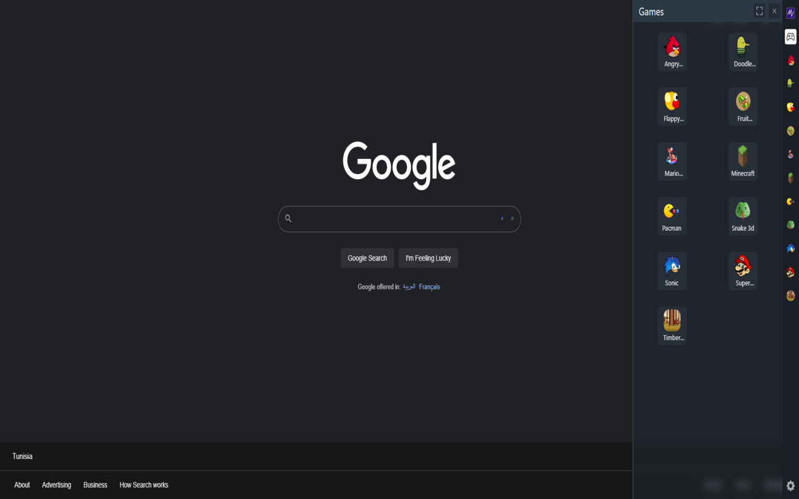Click the microphone icon in the search bar

click(x=502, y=218)
